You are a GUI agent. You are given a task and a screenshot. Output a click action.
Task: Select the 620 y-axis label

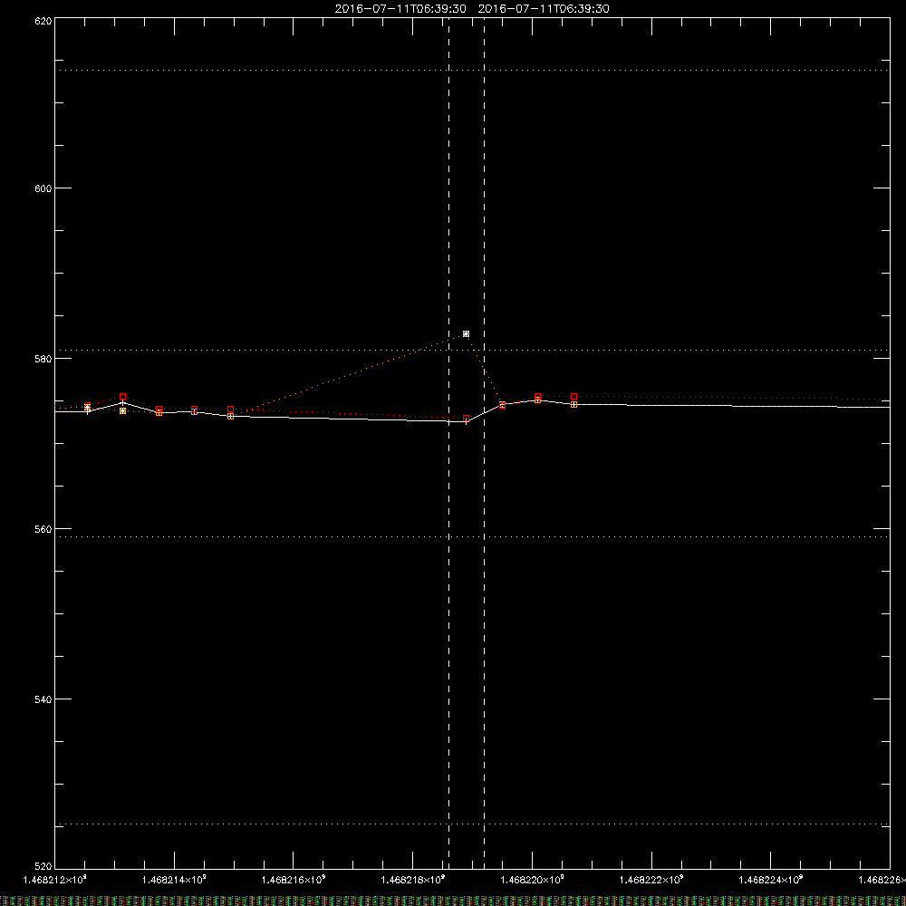coord(43,21)
